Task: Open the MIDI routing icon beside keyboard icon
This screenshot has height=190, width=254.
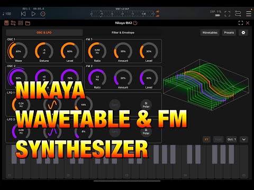Action: point(13,23)
